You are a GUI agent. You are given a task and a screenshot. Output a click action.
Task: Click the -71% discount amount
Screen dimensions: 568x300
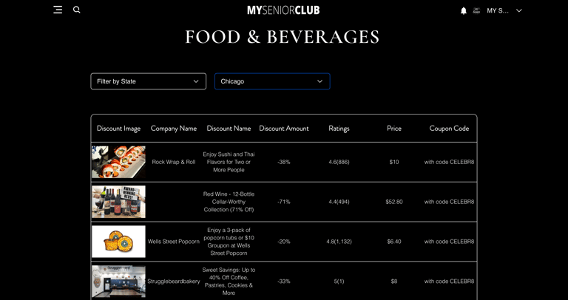pos(284,202)
